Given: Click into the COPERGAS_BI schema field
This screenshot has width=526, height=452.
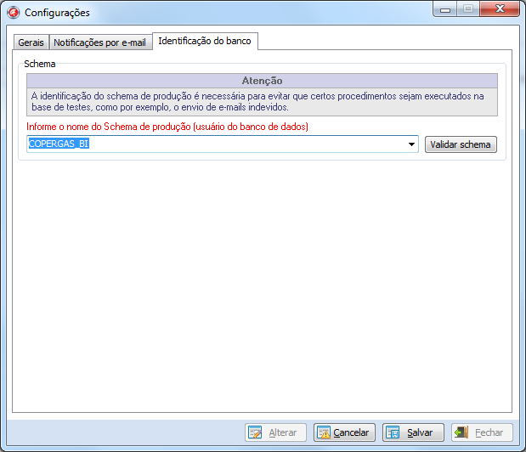Looking at the screenshot, I should (212, 144).
